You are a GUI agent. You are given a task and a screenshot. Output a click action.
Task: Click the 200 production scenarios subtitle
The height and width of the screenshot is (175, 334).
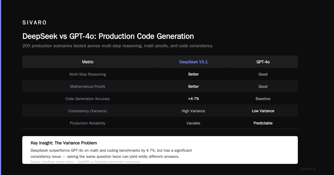click(117, 46)
